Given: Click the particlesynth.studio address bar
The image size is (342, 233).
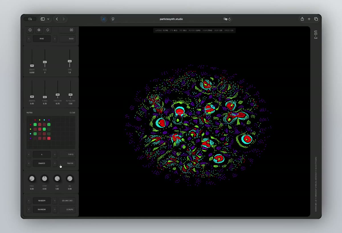Looking at the screenshot, I should 171,19.
